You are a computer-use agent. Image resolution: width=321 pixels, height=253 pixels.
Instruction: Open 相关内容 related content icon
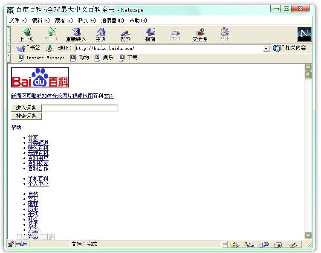pos(277,48)
